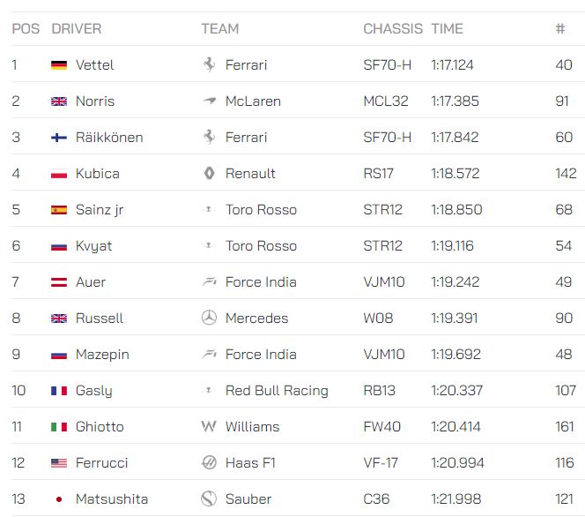Click the Mercedes star logo icon

209,318
